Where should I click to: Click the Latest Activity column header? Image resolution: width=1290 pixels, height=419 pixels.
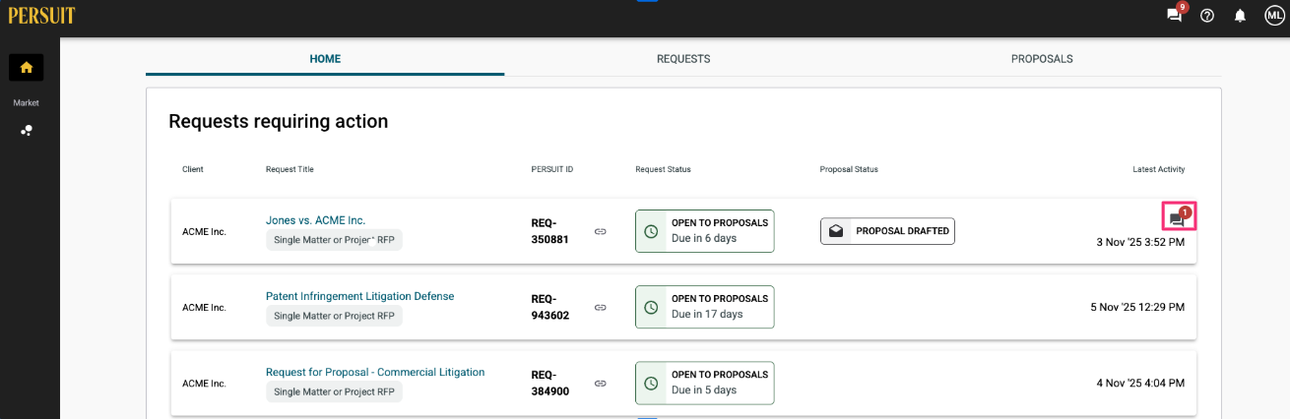(1159, 169)
